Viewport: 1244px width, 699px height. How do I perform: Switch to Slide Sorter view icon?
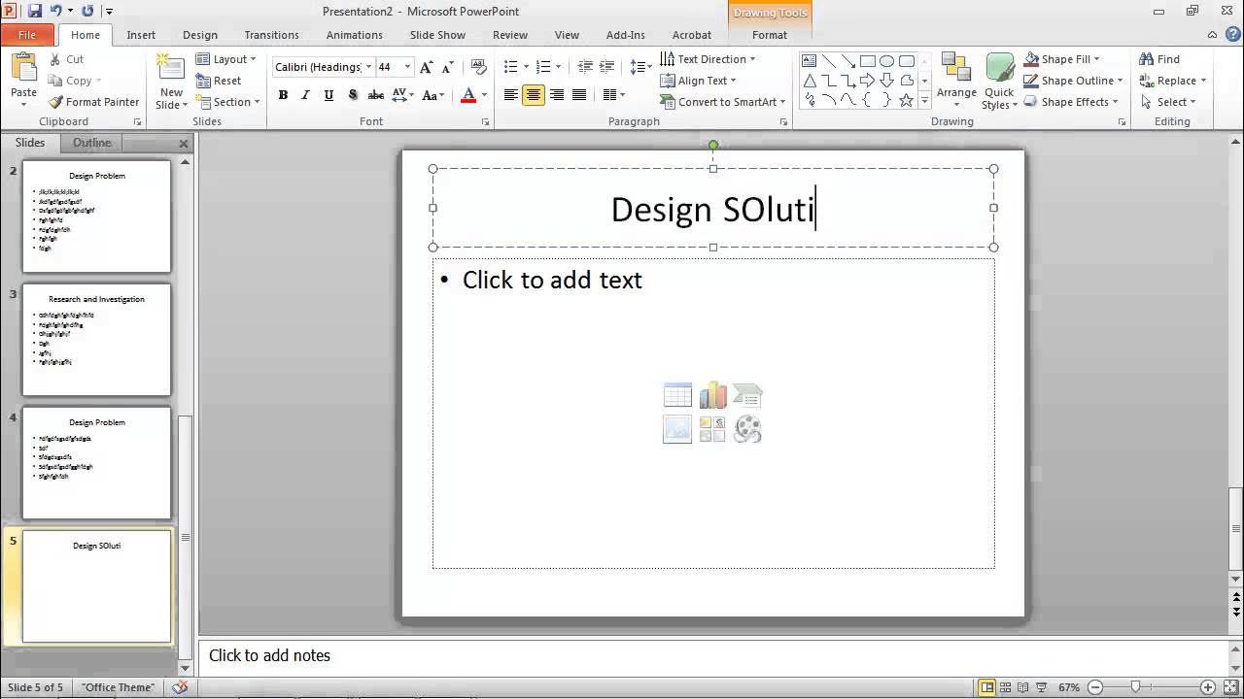point(1006,687)
